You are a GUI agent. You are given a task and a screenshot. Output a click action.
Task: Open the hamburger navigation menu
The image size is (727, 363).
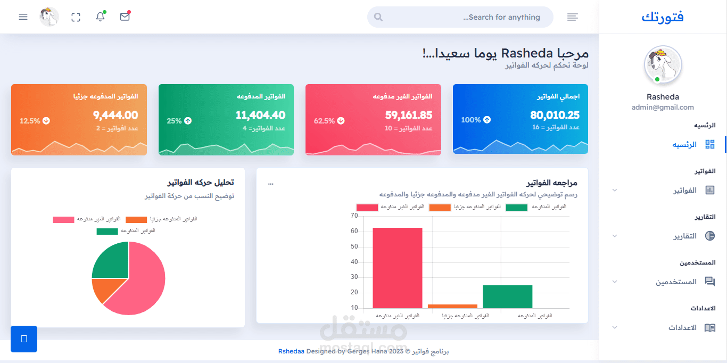23,16
